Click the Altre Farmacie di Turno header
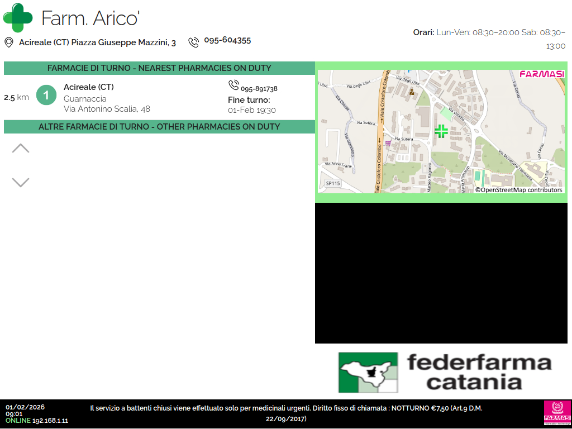 tap(159, 127)
